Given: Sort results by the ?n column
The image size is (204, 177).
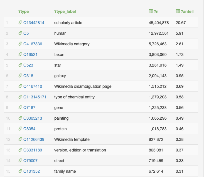Looking at the screenshot, I should click(156, 11).
